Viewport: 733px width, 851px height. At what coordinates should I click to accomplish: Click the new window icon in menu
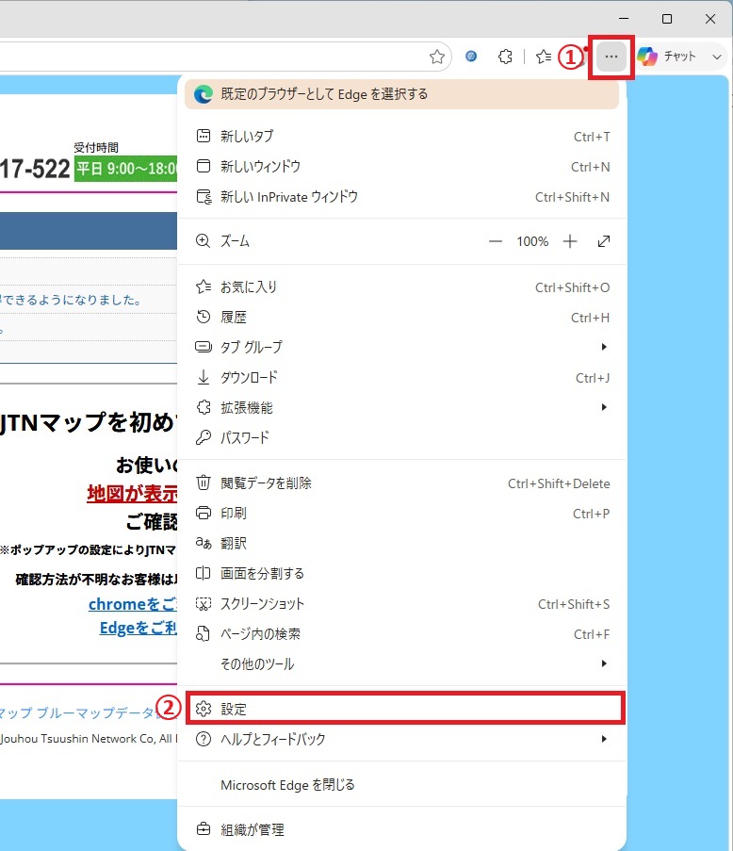coord(204,166)
